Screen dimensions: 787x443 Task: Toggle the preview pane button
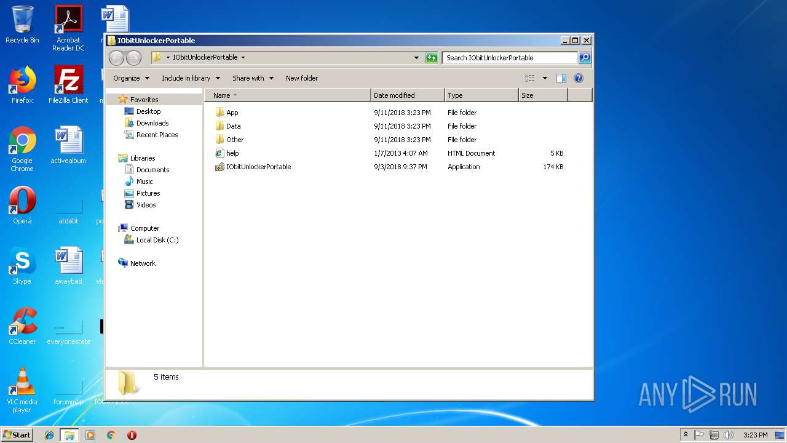pyautogui.click(x=561, y=78)
